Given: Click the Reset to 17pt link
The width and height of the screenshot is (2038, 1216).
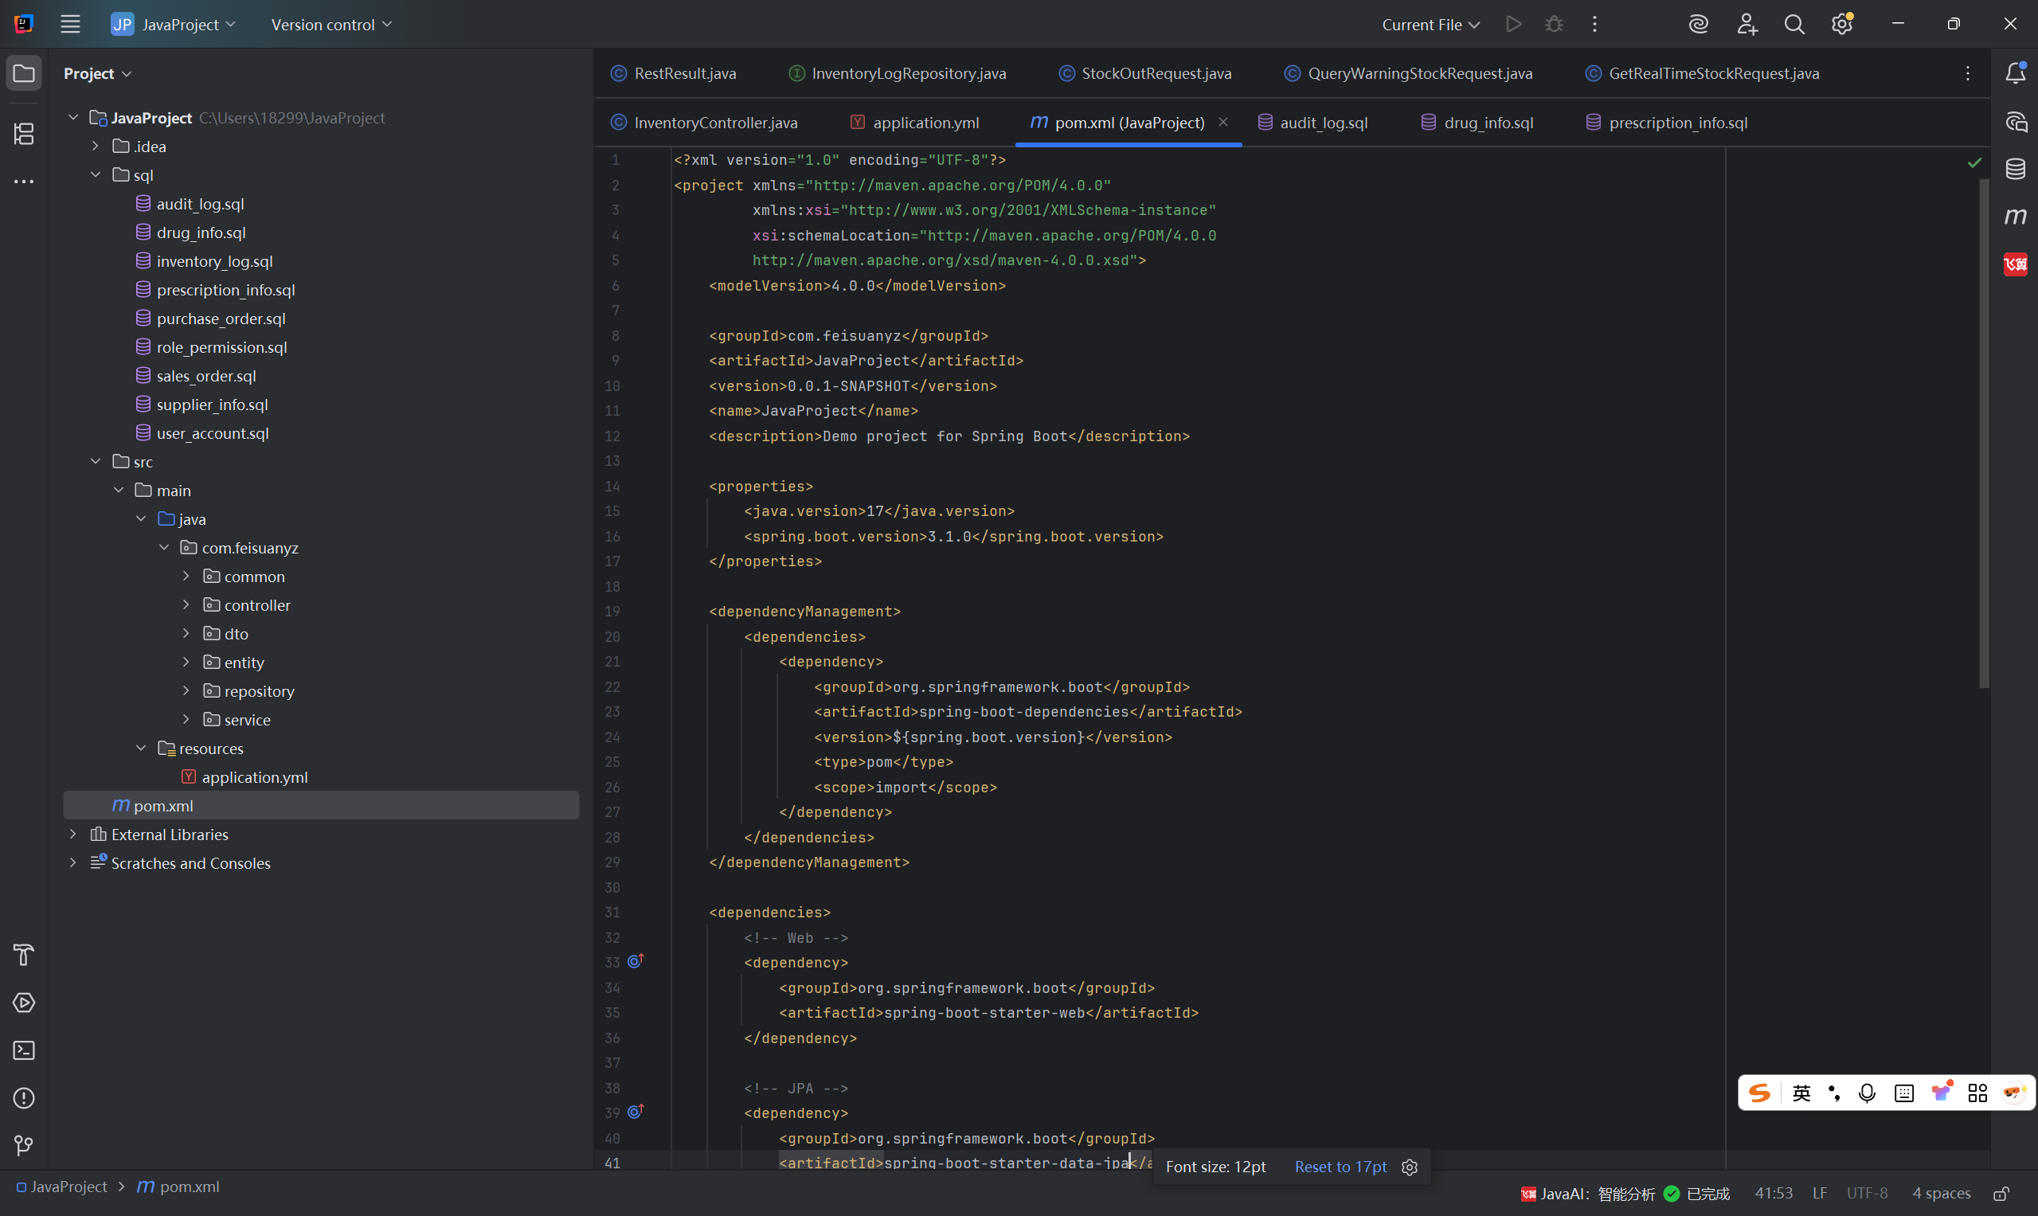Looking at the screenshot, I should 1340,1167.
